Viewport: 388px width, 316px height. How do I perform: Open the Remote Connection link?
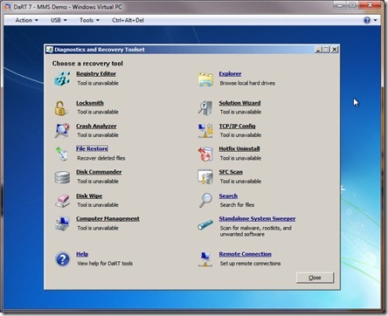pos(245,254)
